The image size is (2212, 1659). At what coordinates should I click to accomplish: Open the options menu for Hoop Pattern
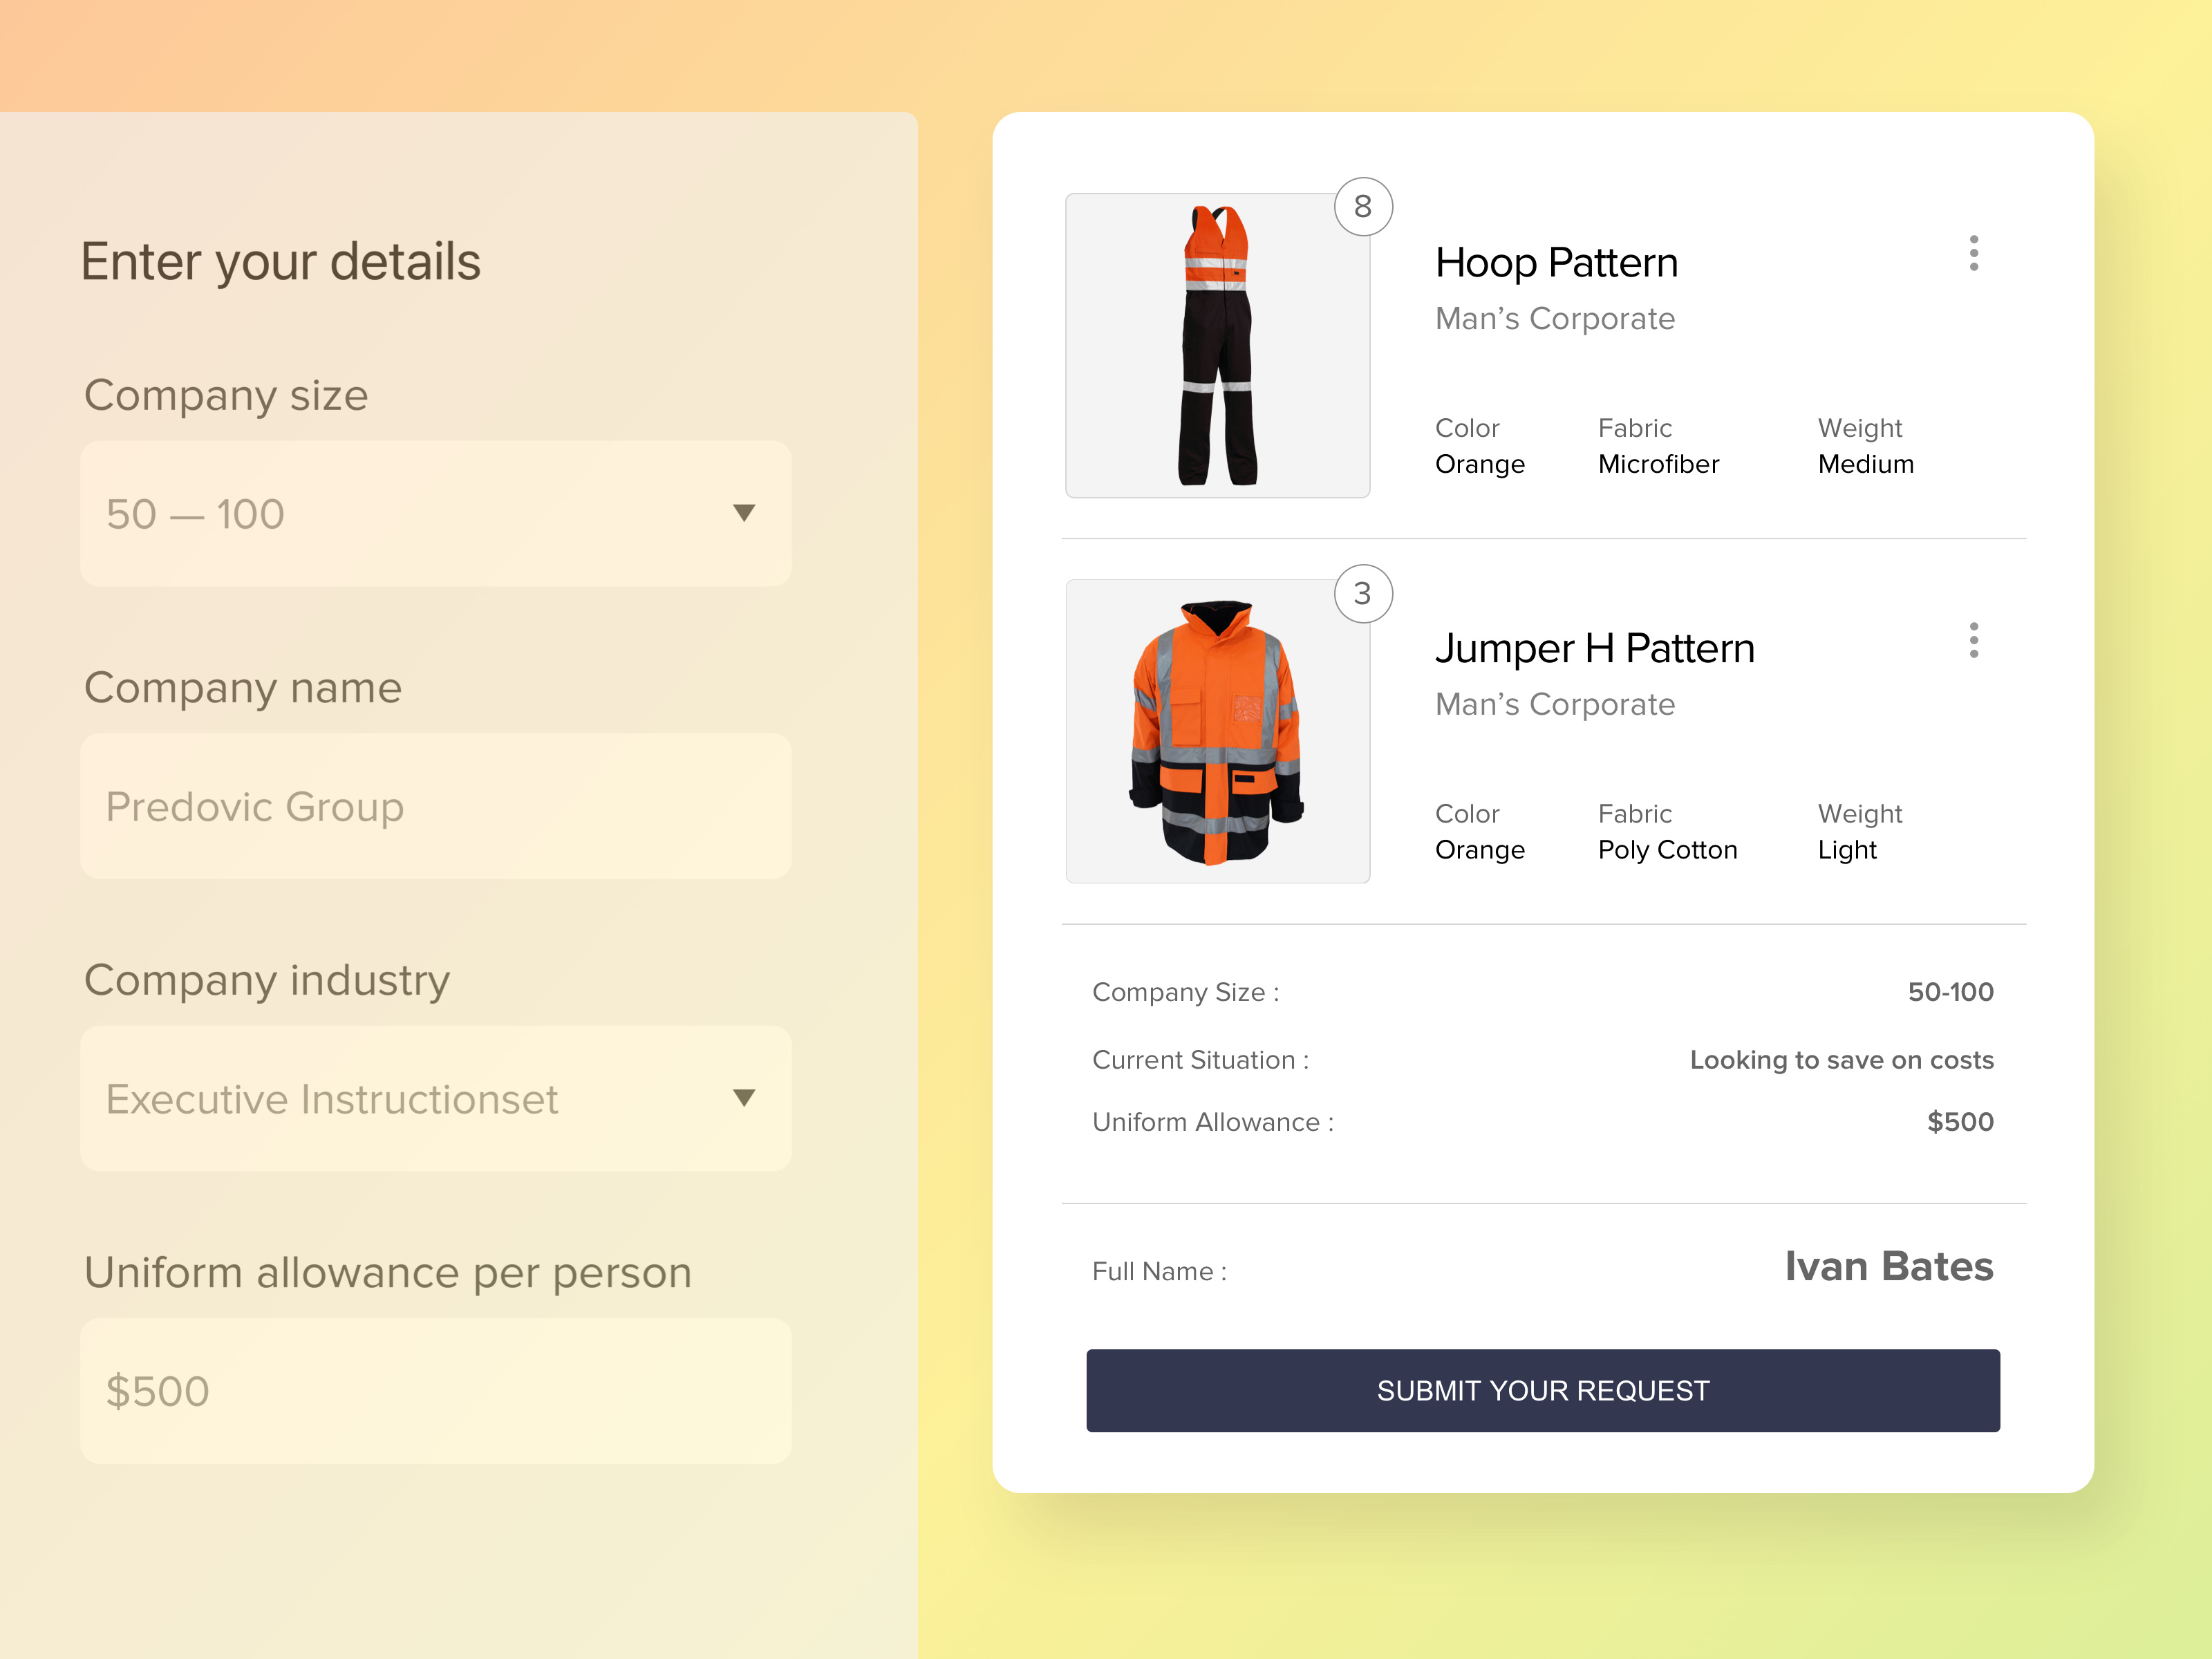pyautogui.click(x=1974, y=255)
